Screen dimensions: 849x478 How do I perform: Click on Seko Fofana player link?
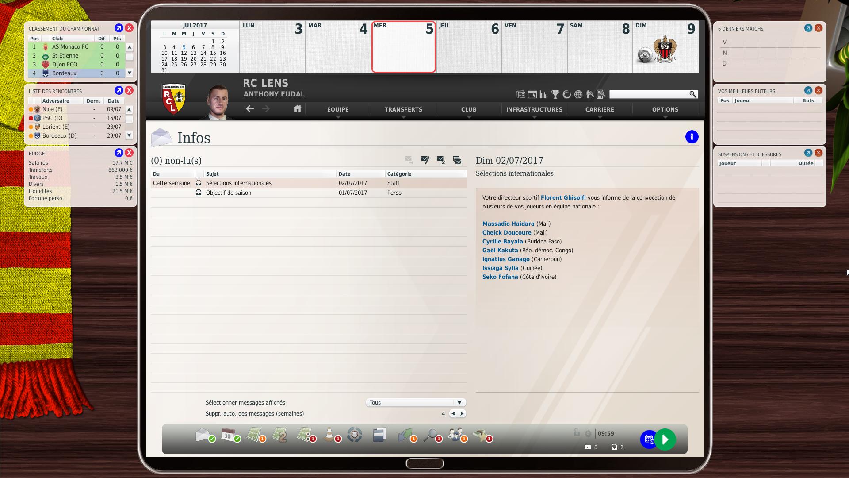500,277
